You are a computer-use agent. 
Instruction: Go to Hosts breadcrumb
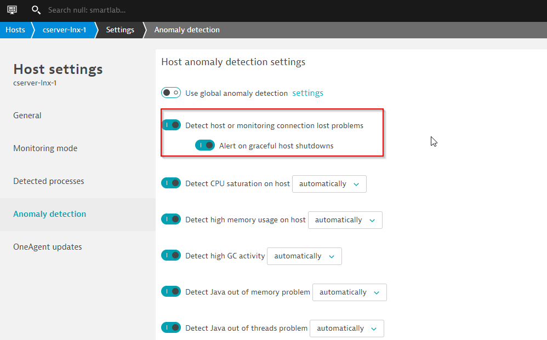click(15, 30)
